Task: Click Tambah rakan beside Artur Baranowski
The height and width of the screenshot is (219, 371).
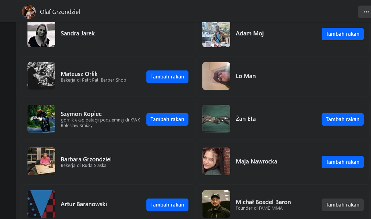Action: (167, 205)
